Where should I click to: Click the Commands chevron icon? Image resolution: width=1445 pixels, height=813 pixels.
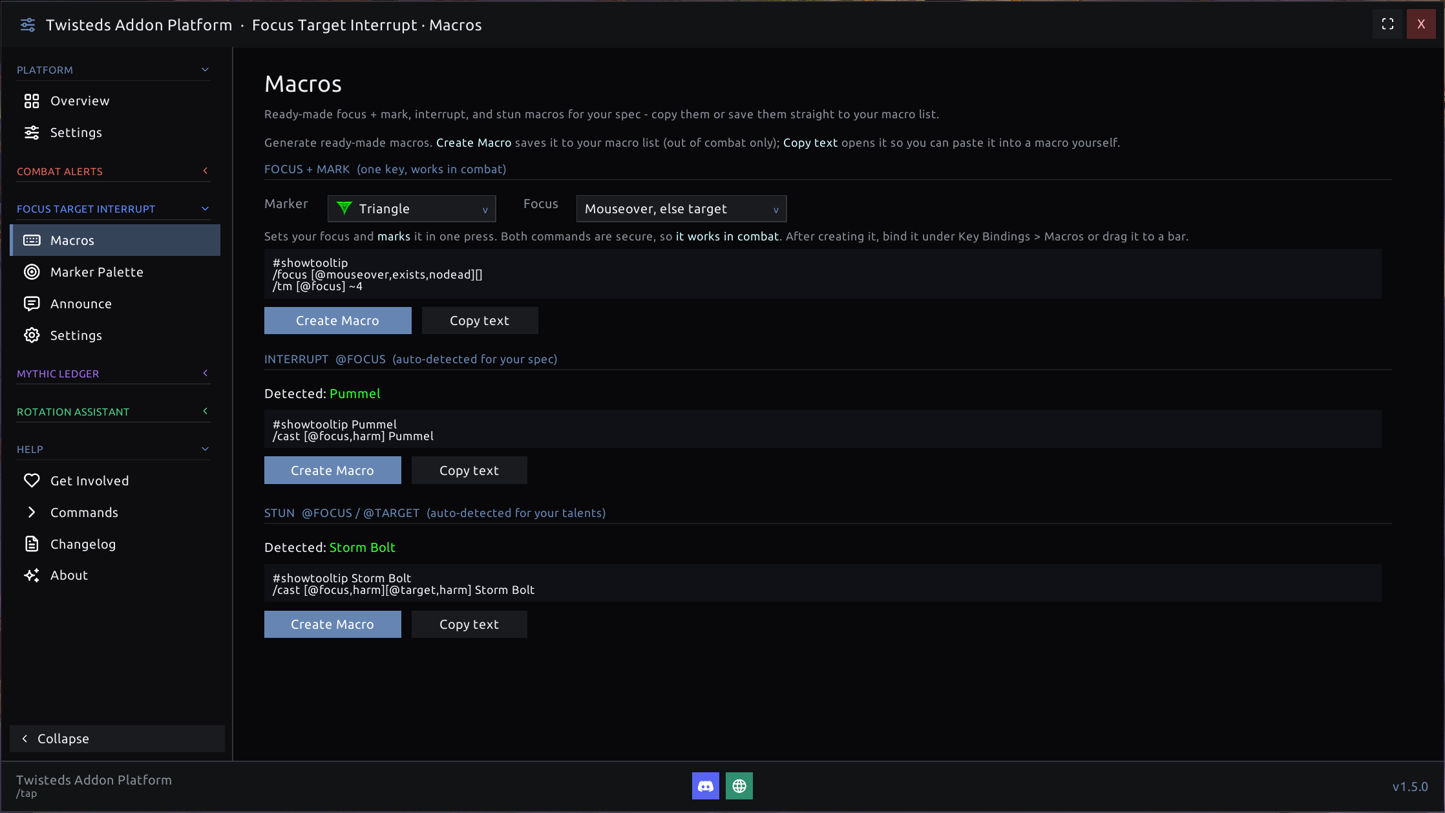(32, 512)
